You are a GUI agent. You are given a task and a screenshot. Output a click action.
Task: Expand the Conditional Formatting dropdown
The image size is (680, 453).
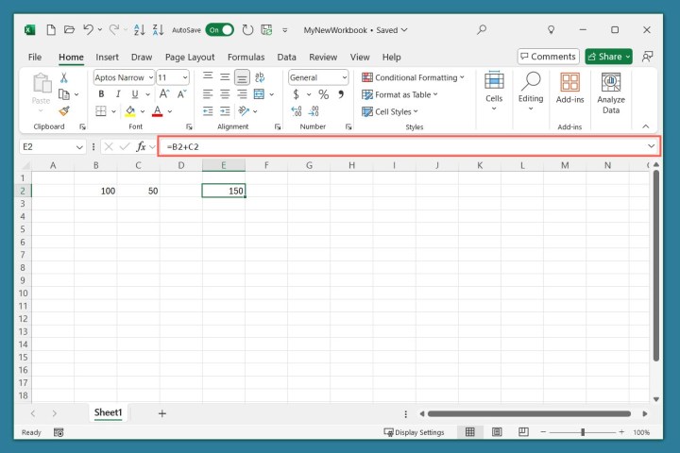tap(414, 77)
